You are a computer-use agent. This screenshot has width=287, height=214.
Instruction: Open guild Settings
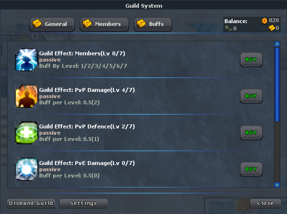83,203
